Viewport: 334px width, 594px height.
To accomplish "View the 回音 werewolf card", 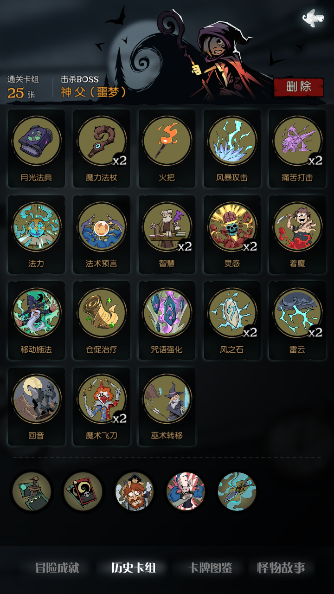I will point(37,399).
